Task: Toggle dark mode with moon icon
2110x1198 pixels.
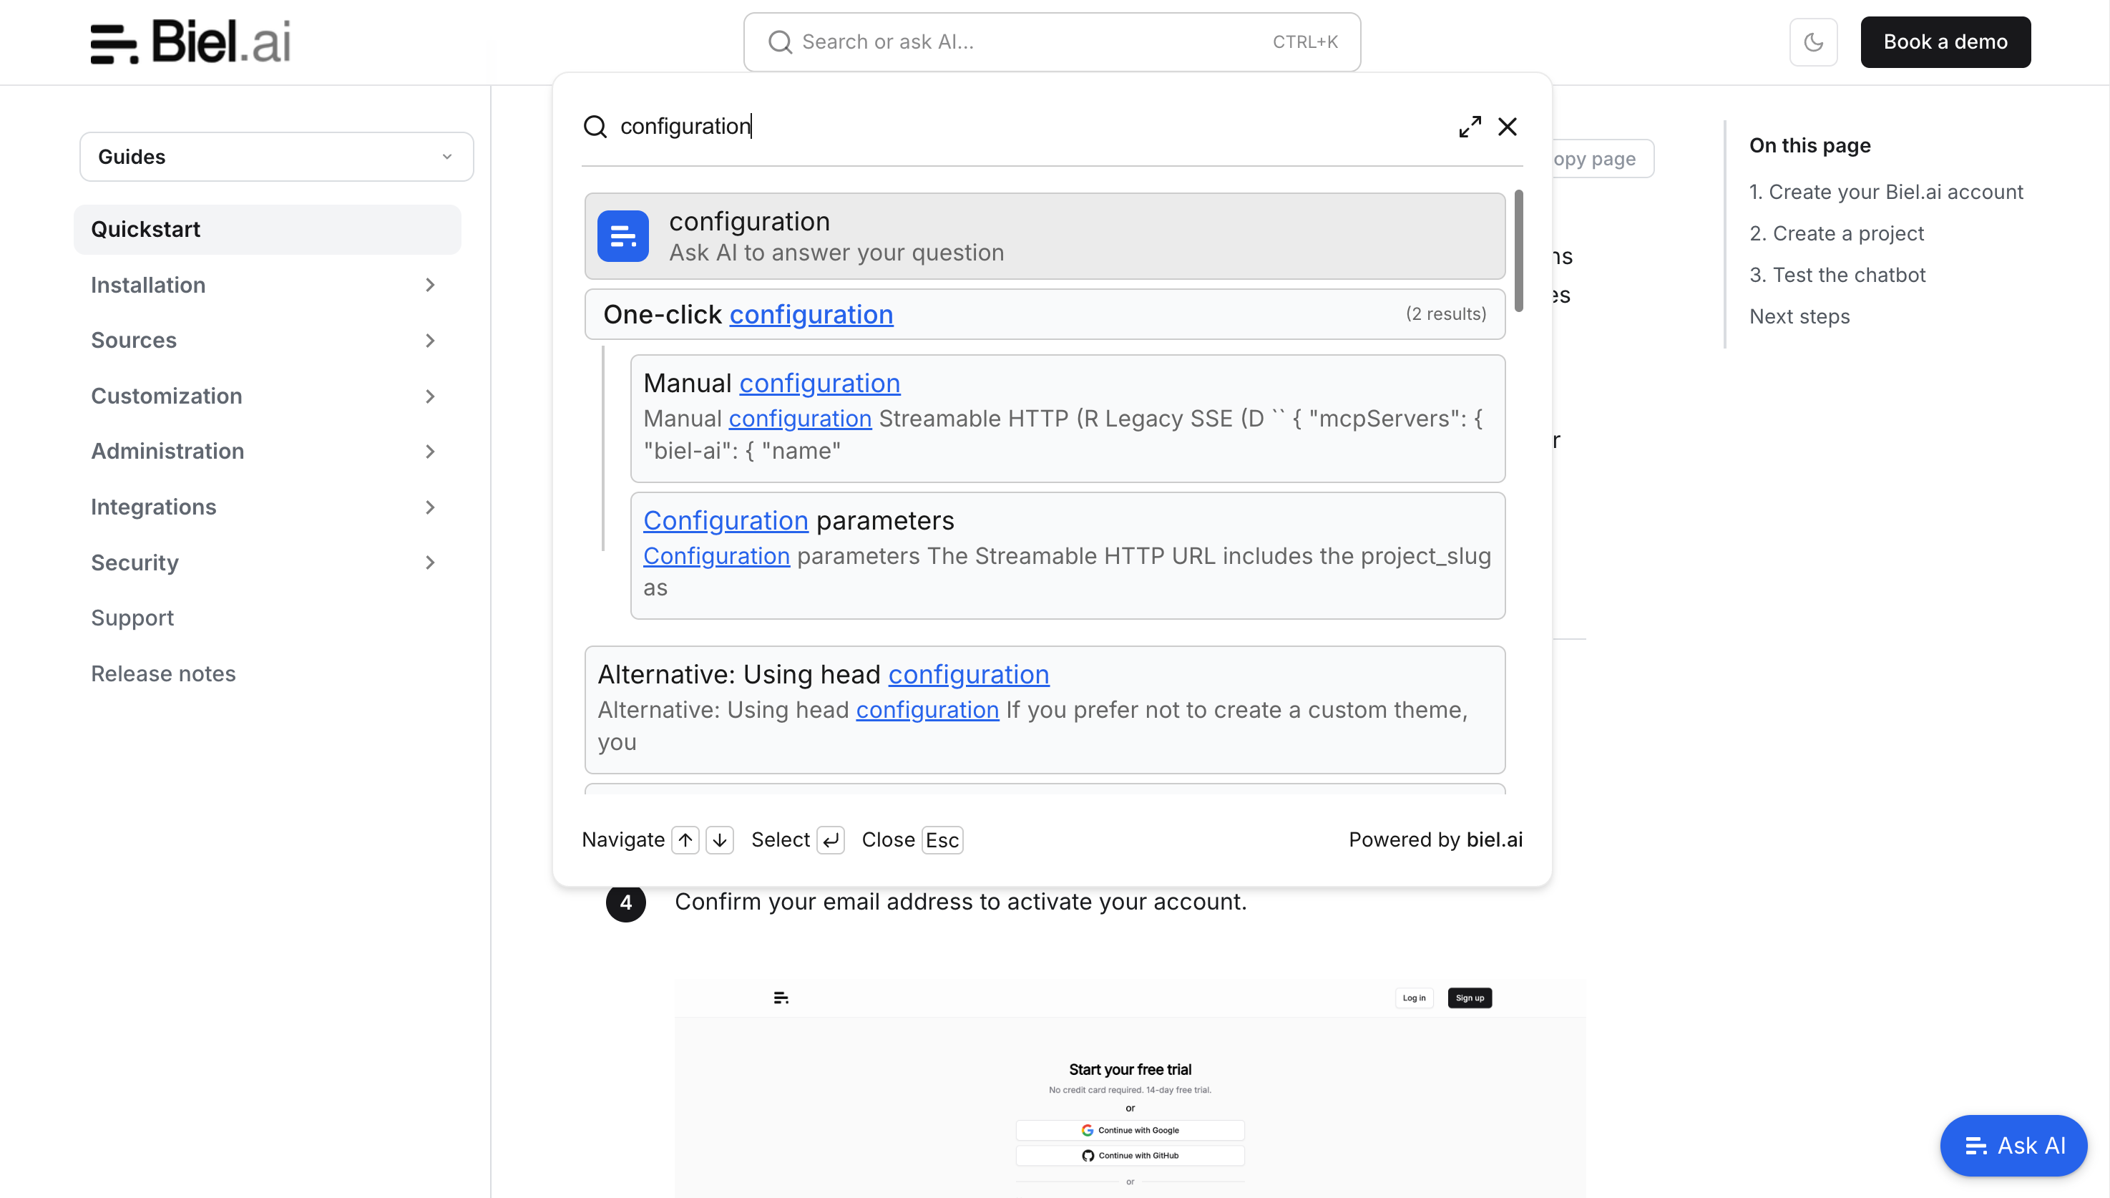Action: [1813, 42]
